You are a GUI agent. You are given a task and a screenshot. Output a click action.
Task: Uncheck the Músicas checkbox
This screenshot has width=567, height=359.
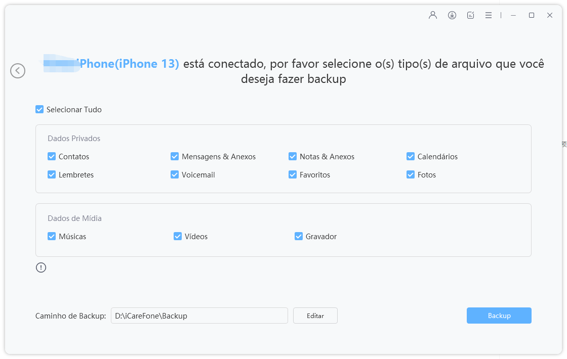[52, 237]
